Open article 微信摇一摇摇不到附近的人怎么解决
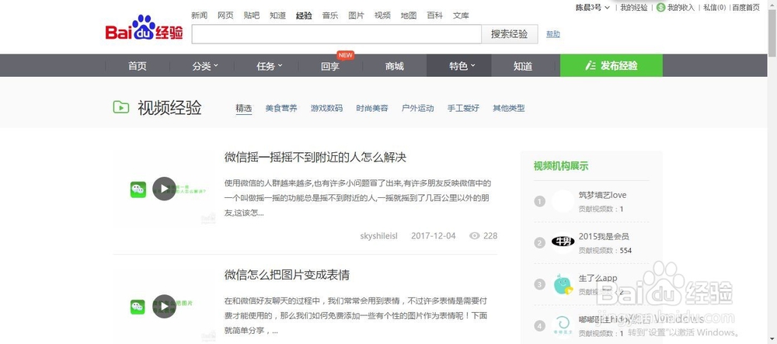777x344 pixels. coord(315,158)
